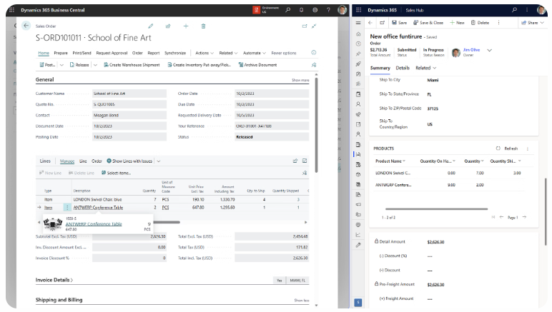Go back from the Sales Order page

[26, 26]
